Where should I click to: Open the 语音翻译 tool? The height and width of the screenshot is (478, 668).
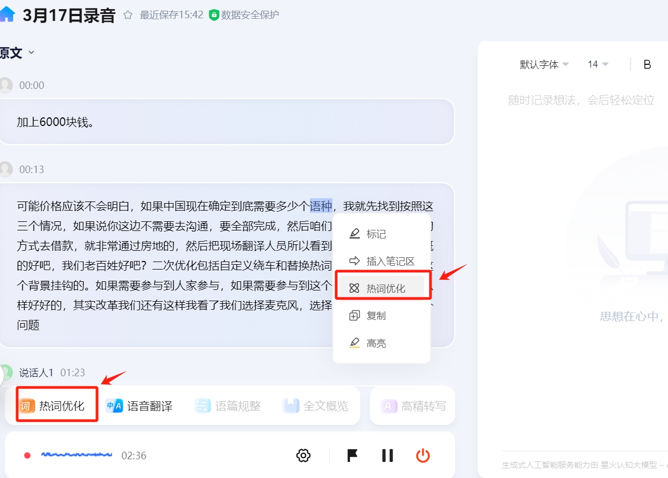point(139,406)
